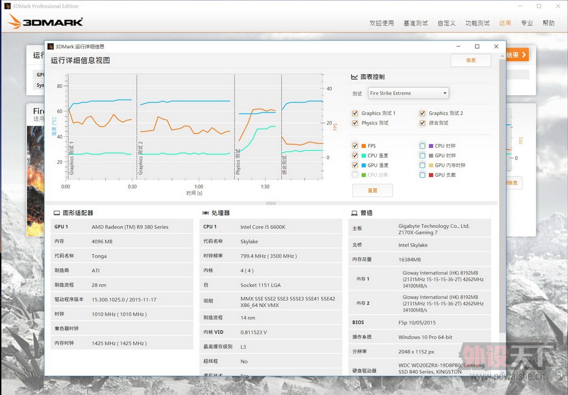
Task: Click the purple CPU 时钟 legend square
Action: point(431,146)
